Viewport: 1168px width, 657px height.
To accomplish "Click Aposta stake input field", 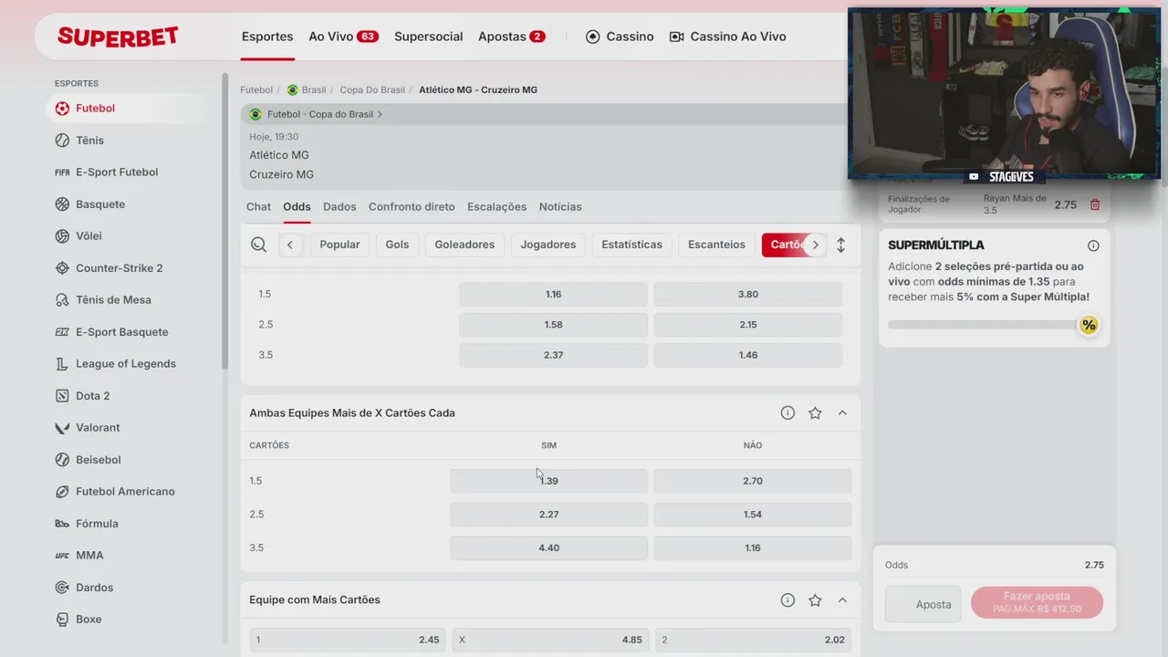I will [923, 604].
